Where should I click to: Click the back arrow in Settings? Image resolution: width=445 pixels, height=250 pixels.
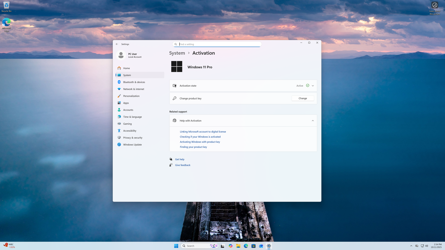tap(117, 44)
